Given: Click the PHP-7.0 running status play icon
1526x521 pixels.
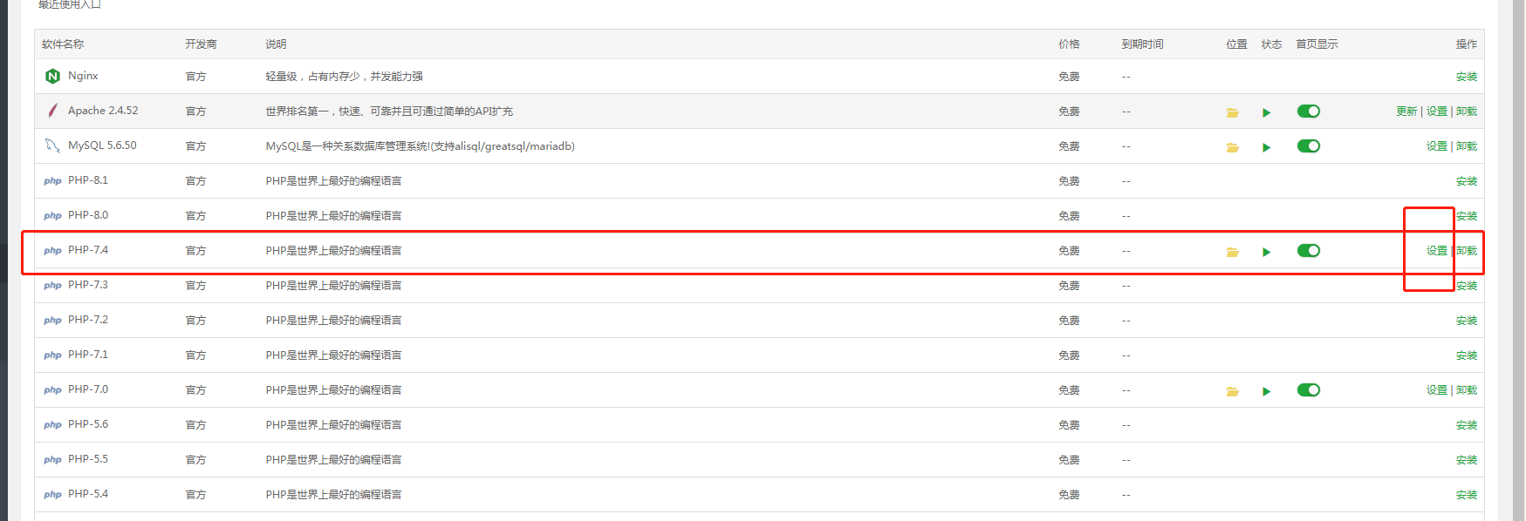Looking at the screenshot, I should coord(1266,391).
